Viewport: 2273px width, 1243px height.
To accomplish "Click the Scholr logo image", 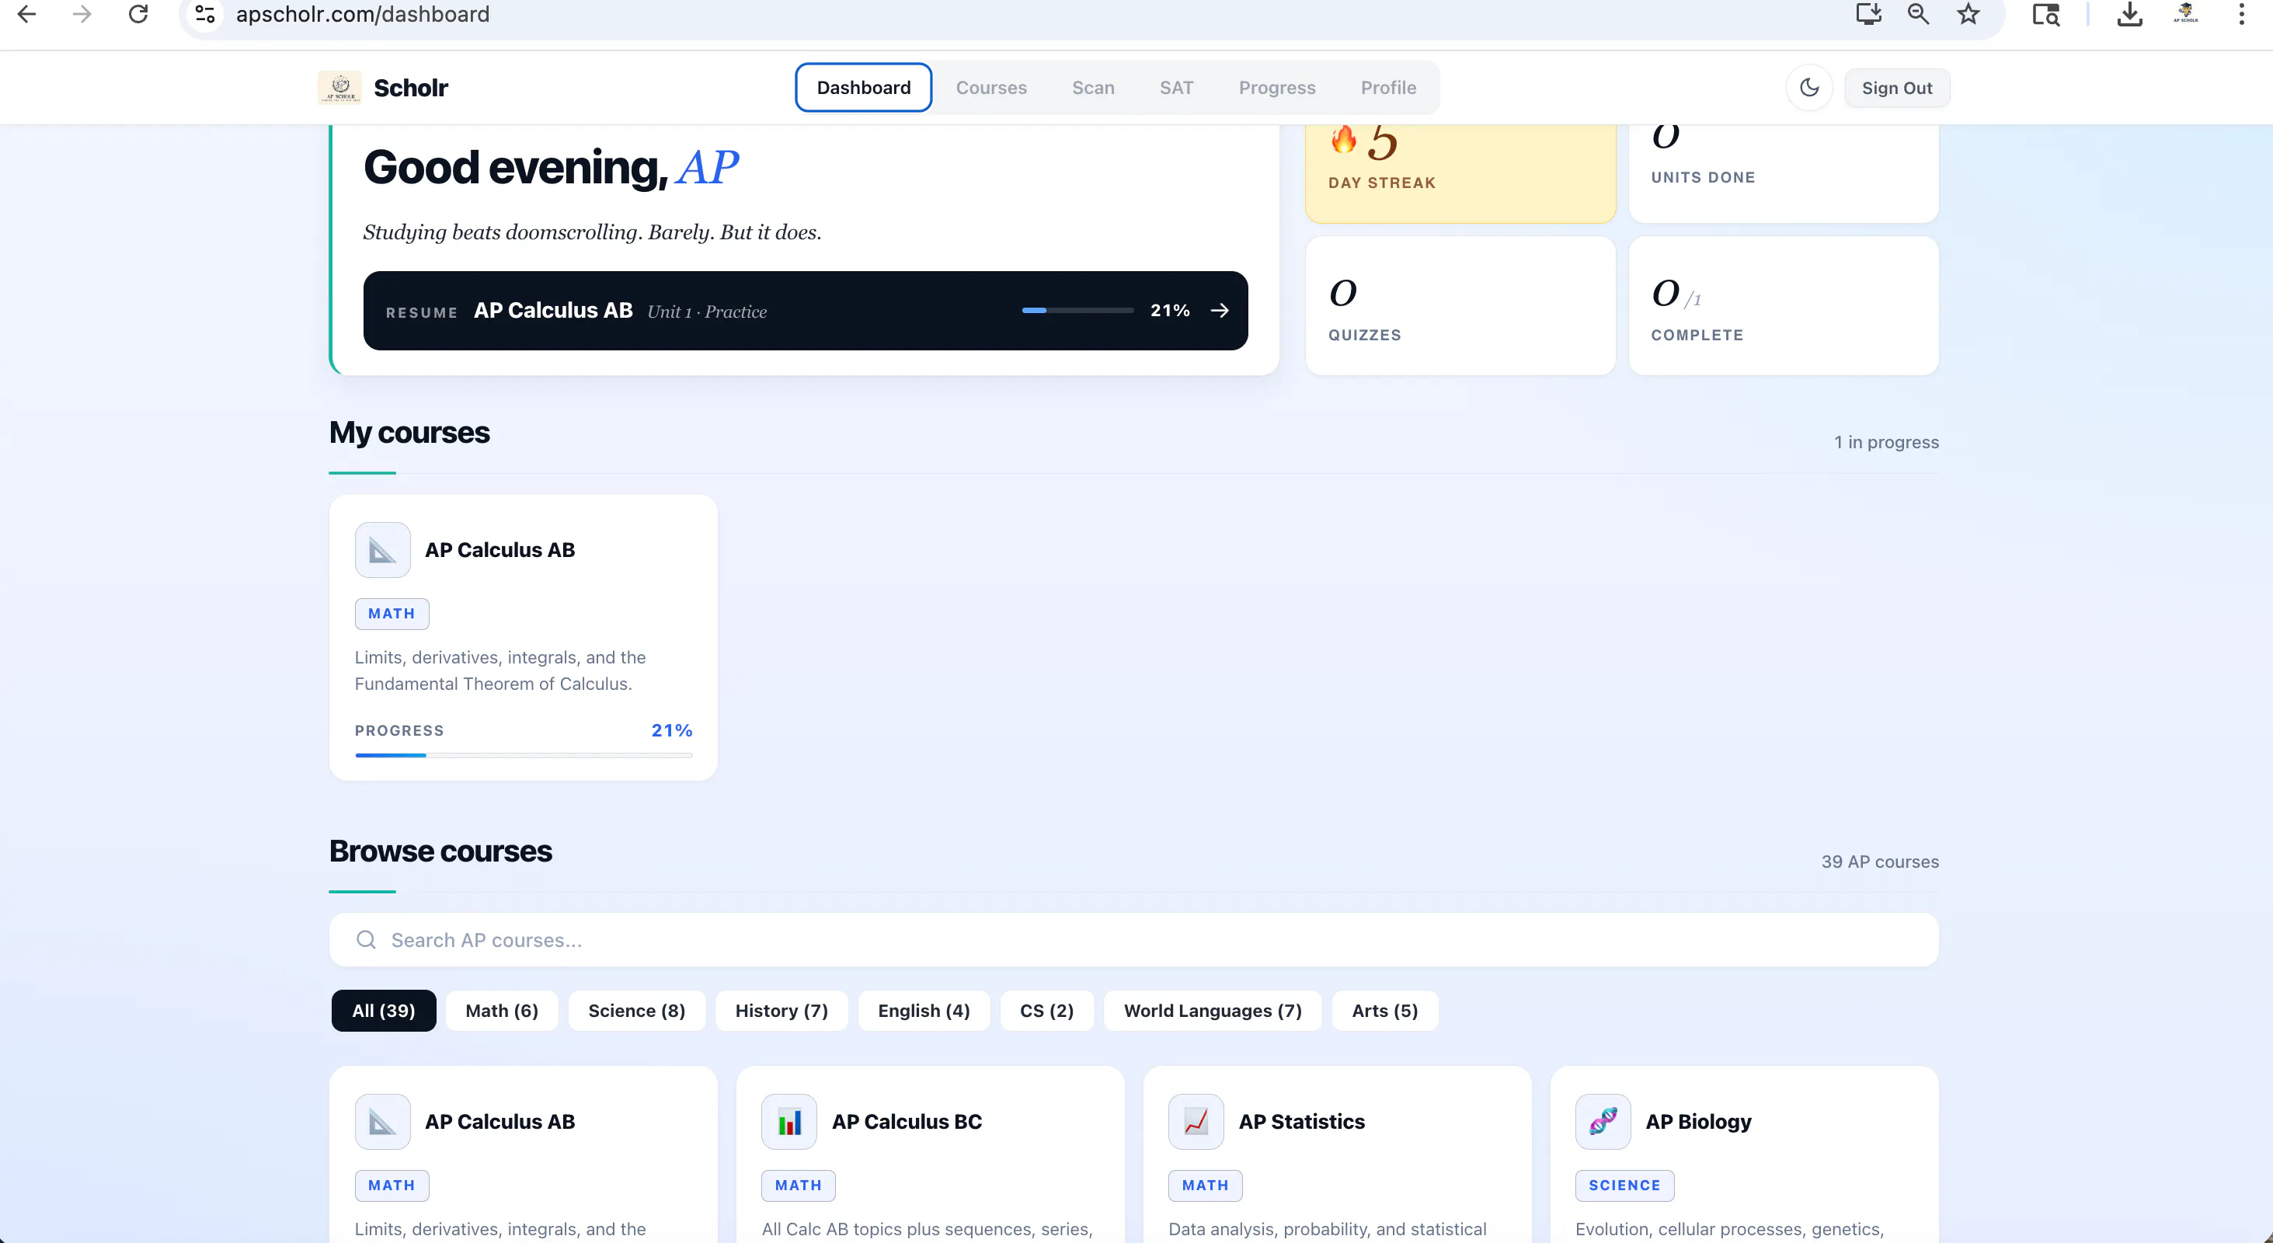I will click(339, 87).
